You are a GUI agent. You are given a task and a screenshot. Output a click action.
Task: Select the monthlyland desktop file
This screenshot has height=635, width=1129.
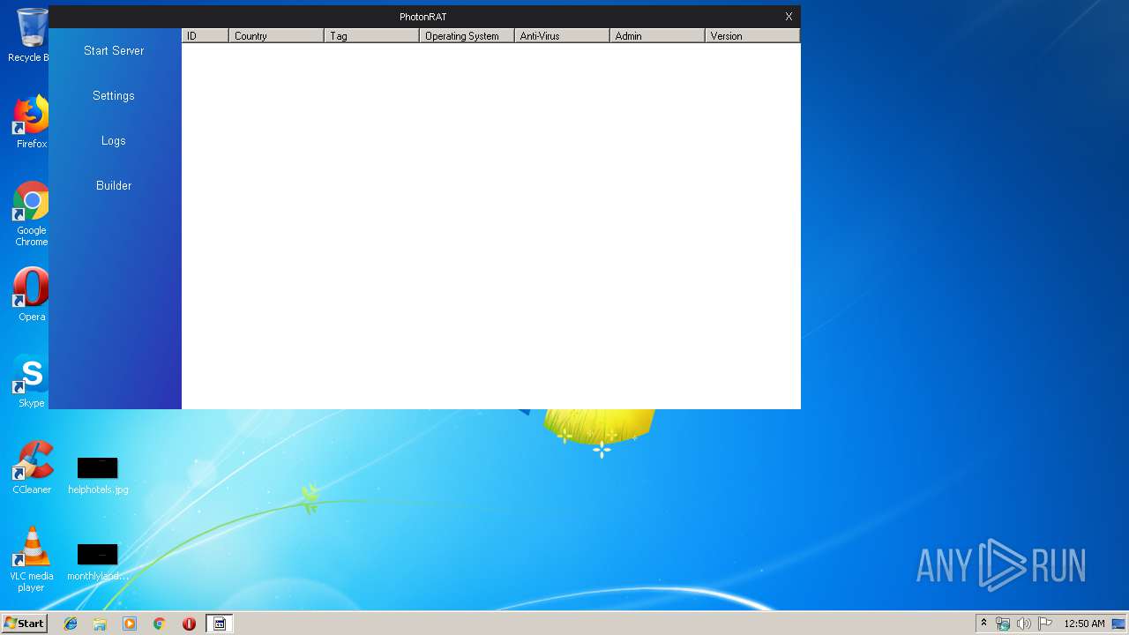[x=98, y=562]
